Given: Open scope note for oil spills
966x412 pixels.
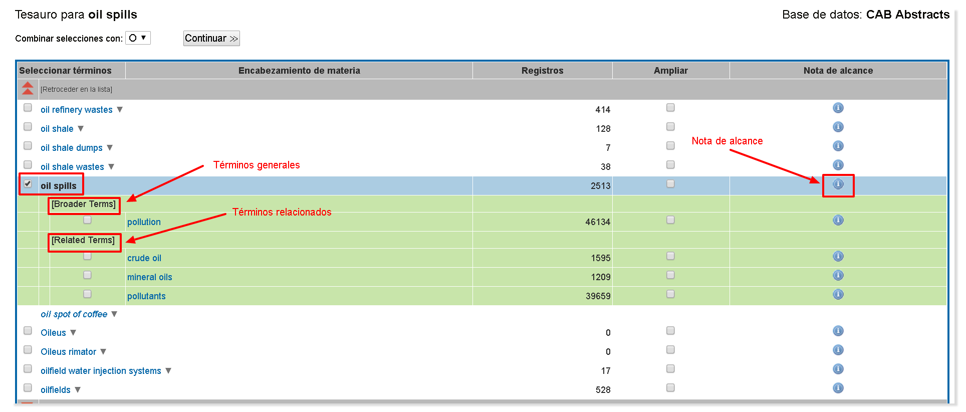Looking at the screenshot, I should pyautogui.click(x=838, y=184).
